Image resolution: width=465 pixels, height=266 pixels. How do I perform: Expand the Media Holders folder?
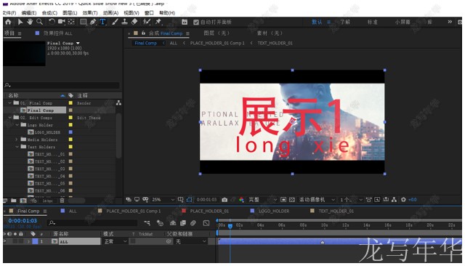[x=17, y=140]
